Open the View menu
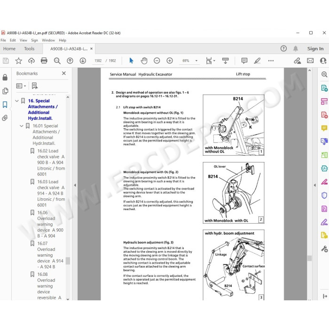 pyautogui.click(x=23, y=40)
